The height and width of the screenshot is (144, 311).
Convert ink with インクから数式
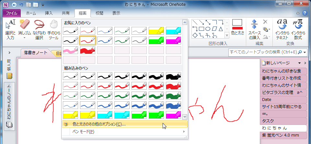[x=298, y=30]
